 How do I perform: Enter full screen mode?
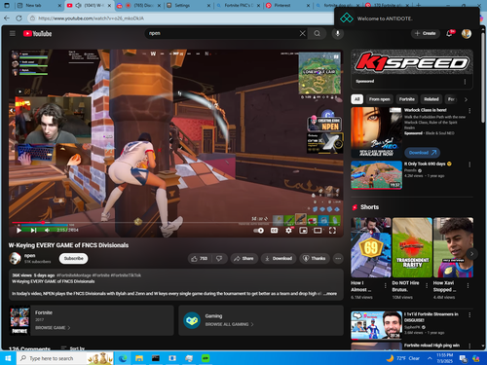point(332,231)
